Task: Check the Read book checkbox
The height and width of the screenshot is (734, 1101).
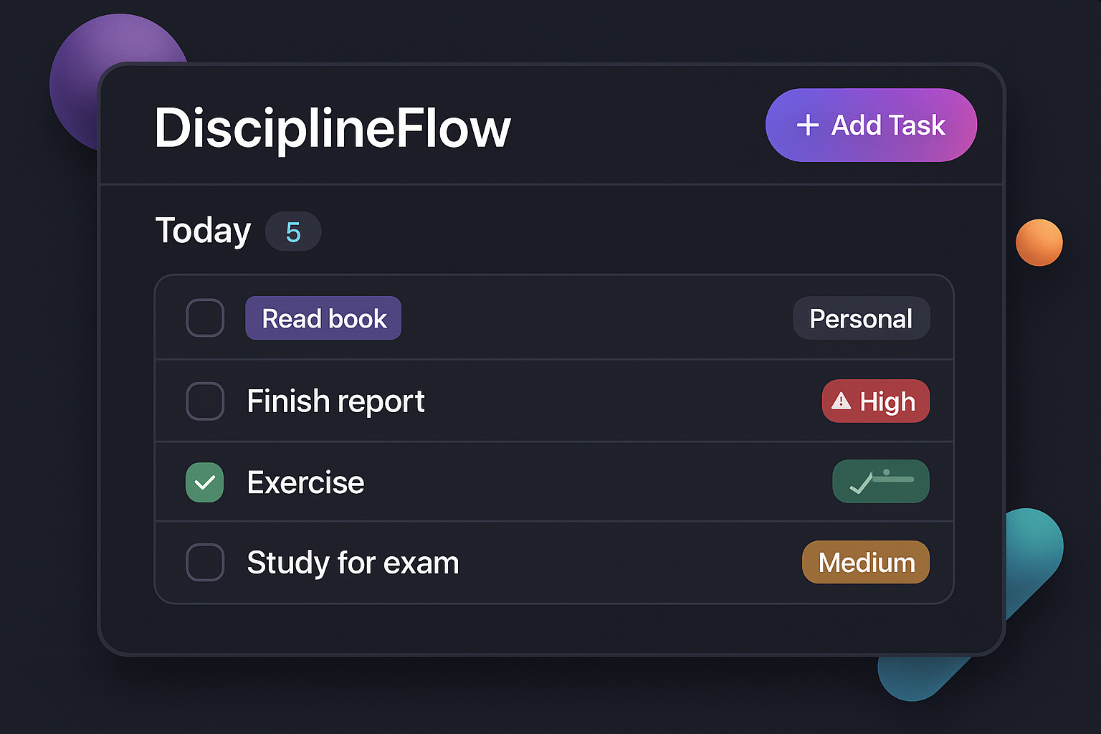Action: [x=204, y=318]
